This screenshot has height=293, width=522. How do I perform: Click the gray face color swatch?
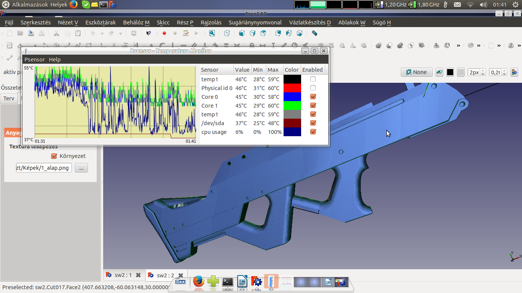[x=461, y=72]
